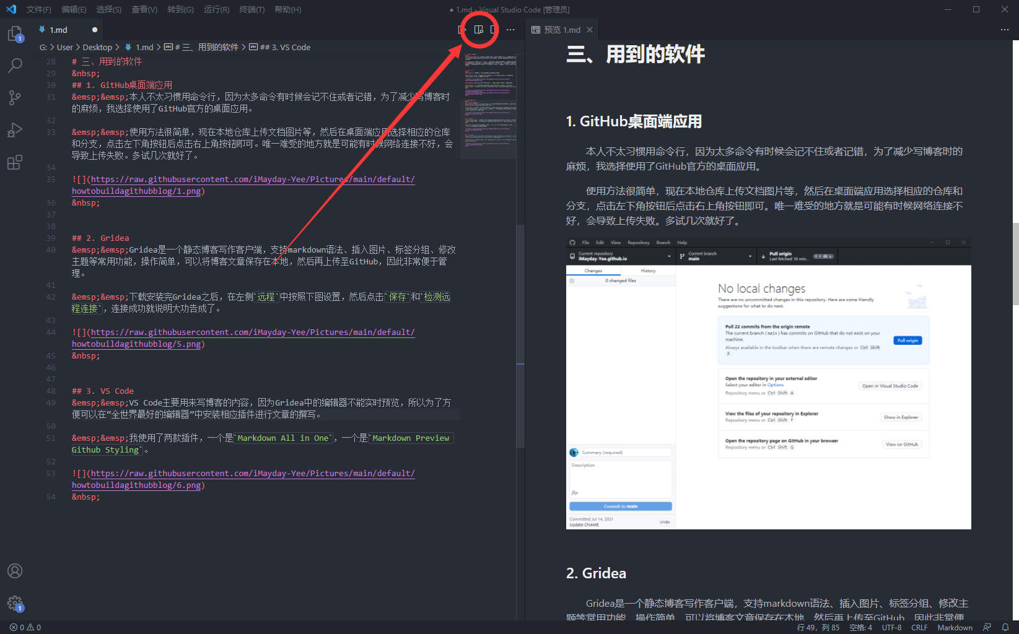Open the Extensions view

pyautogui.click(x=15, y=162)
